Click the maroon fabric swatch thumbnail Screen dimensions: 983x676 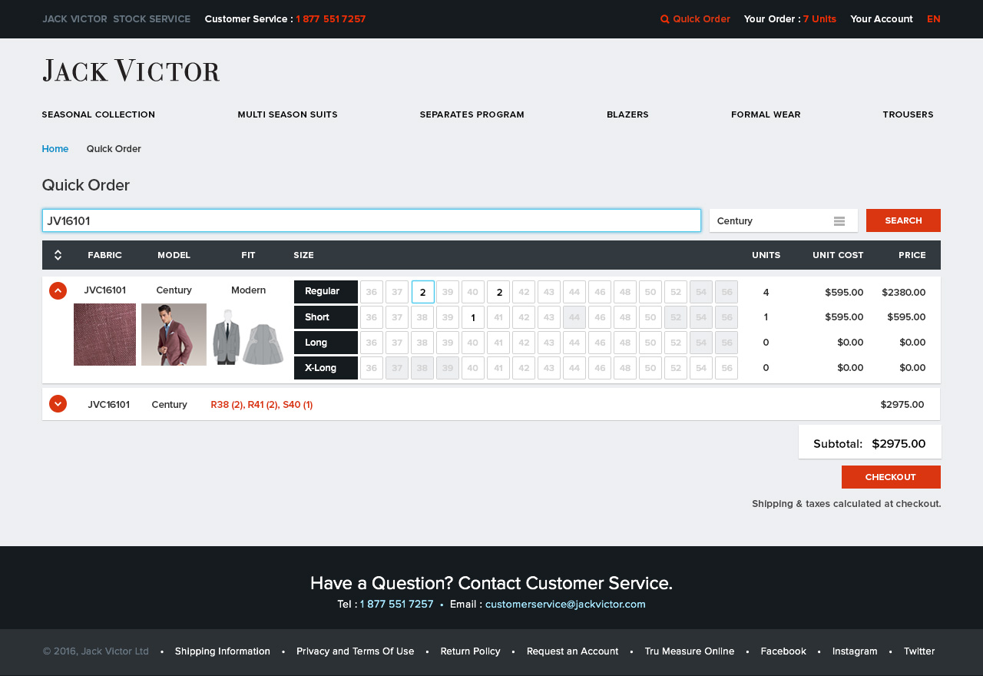click(104, 334)
